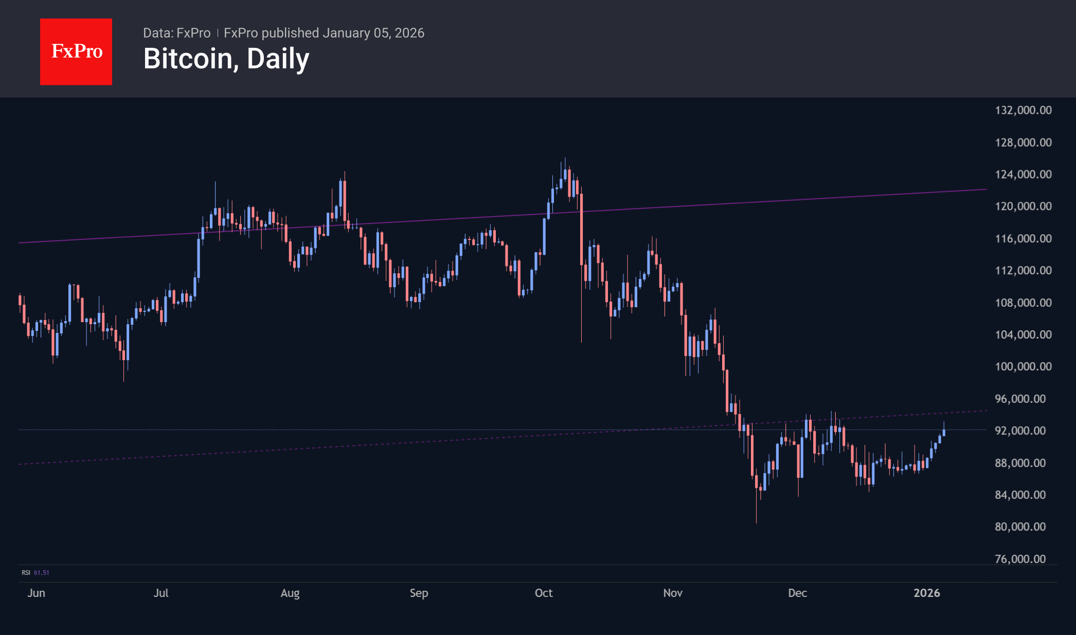Screen dimensions: 1076x635
Task: Click the 76,000.00 price axis label
Action: pyautogui.click(x=1020, y=559)
